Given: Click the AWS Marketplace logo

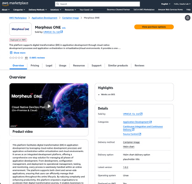Looking at the screenshot, I should (15, 4).
